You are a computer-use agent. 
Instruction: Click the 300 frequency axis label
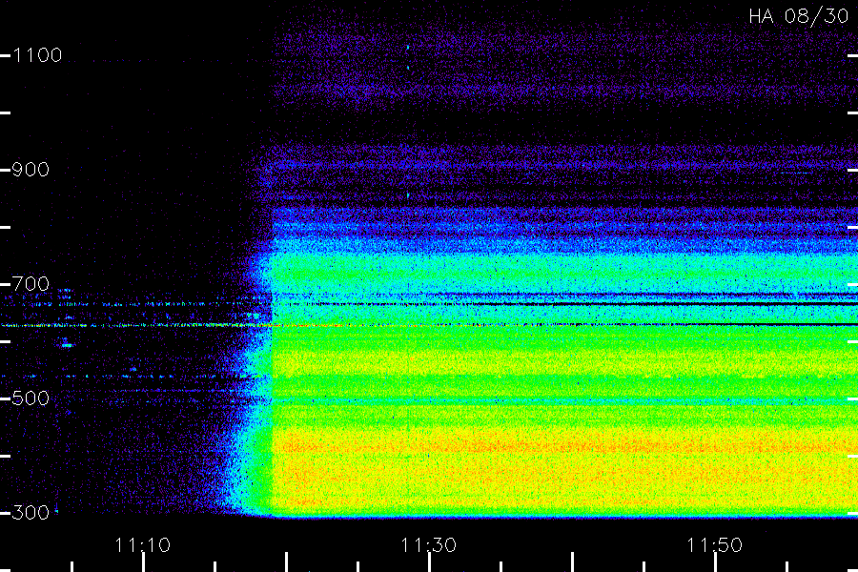(31, 513)
